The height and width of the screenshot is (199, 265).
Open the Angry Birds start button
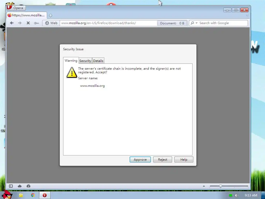coord(7,195)
